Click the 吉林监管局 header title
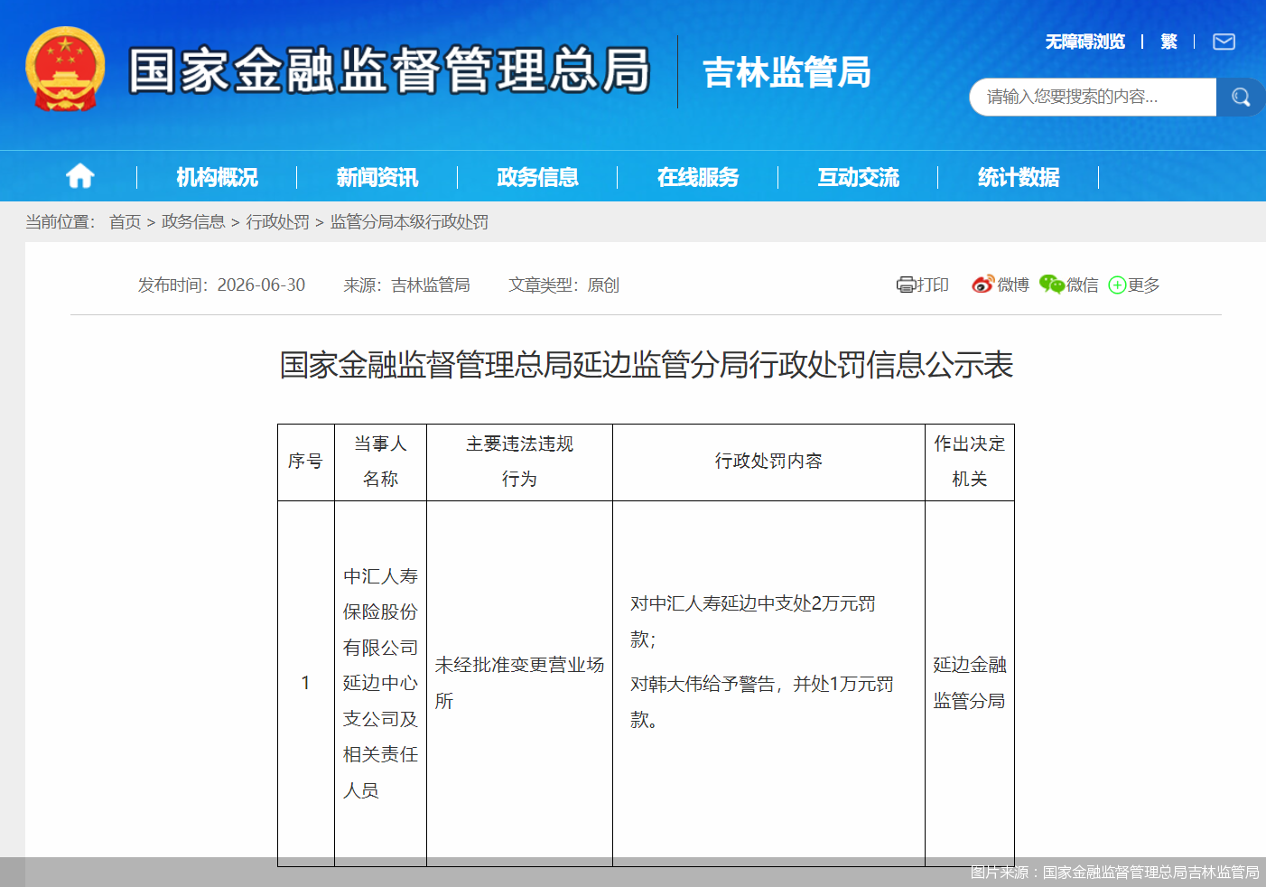This screenshot has height=887, width=1266. click(787, 72)
